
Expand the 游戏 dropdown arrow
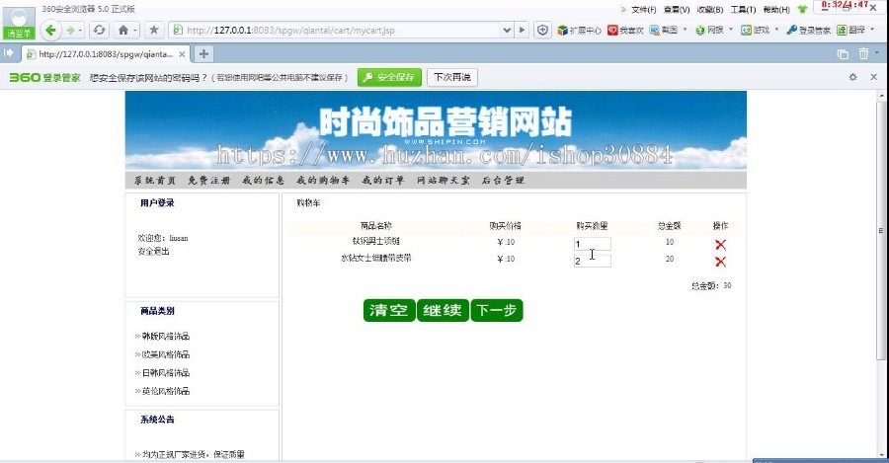(776, 29)
